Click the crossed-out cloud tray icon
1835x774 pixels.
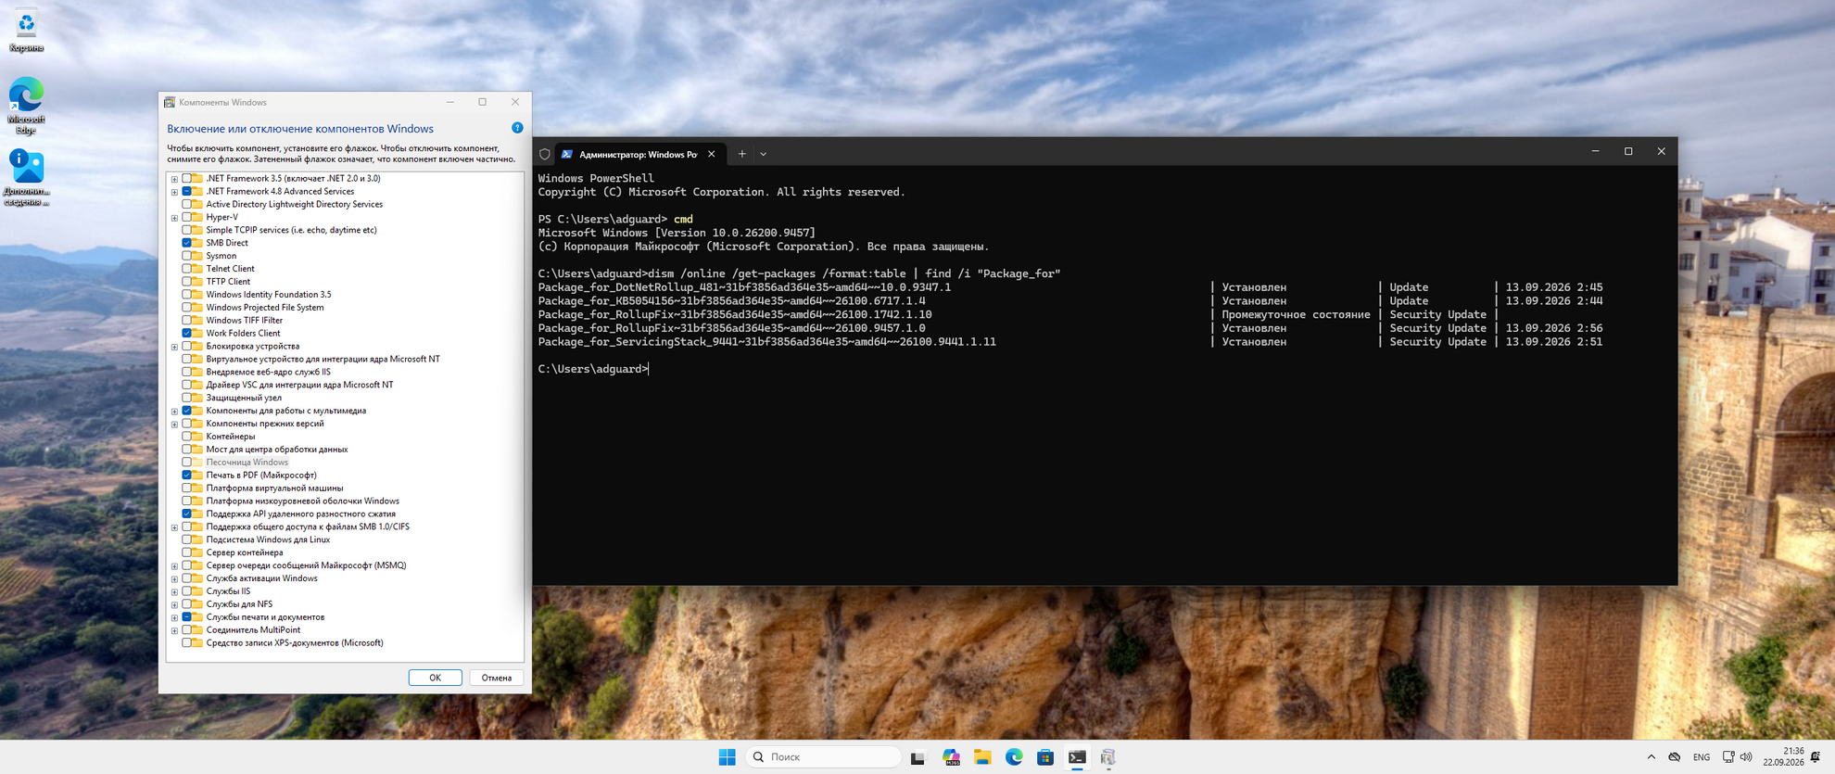click(x=1675, y=757)
